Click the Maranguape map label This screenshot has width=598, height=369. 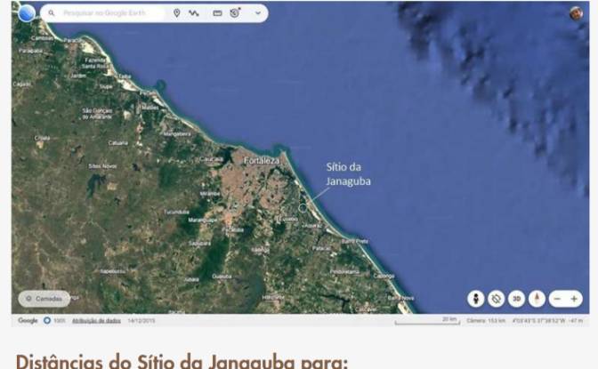click(203, 221)
